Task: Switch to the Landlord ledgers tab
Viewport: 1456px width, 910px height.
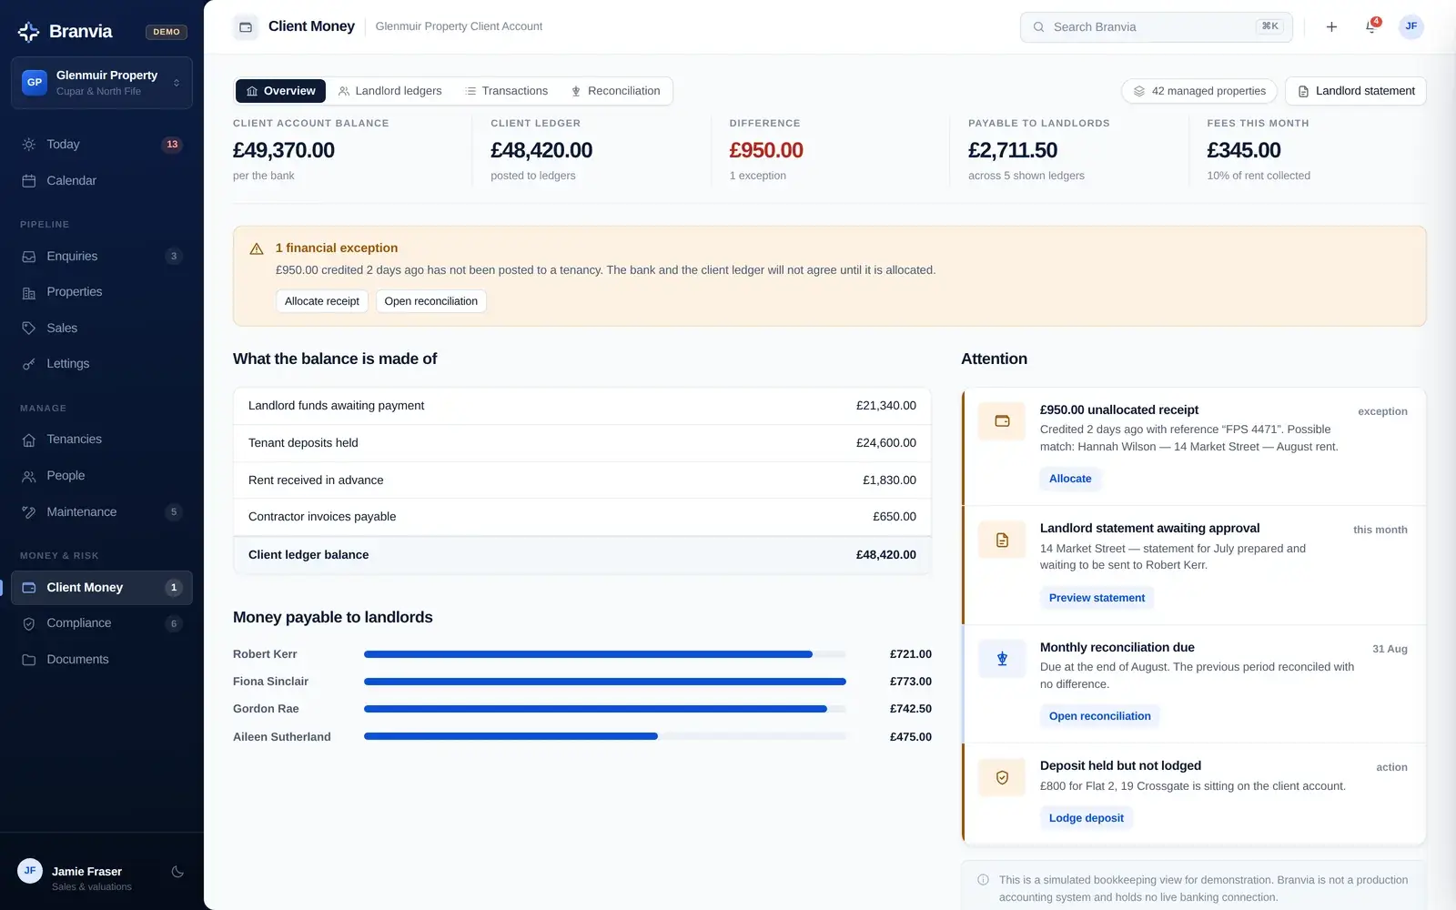Action: click(x=389, y=91)
